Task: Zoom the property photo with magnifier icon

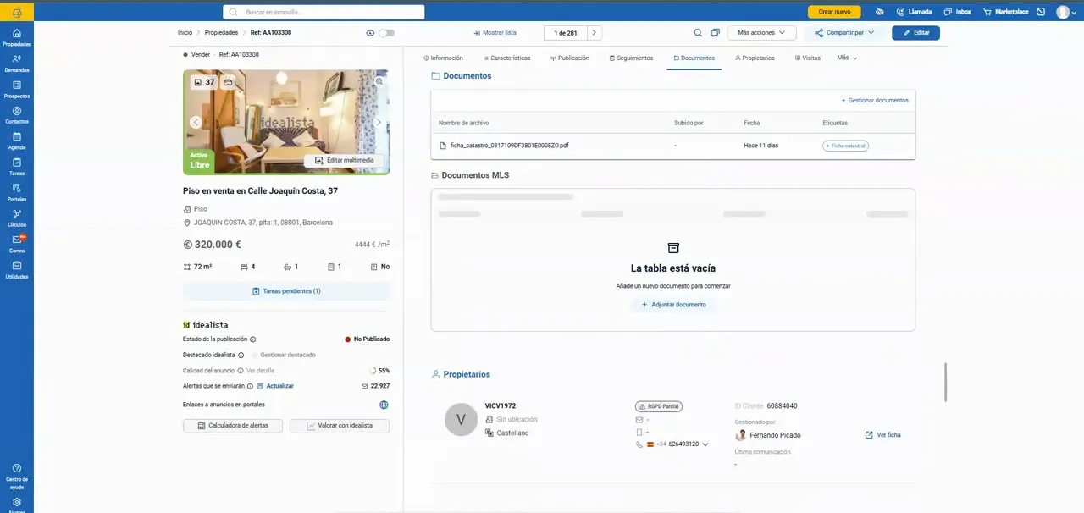Action: tap(379, 81)
